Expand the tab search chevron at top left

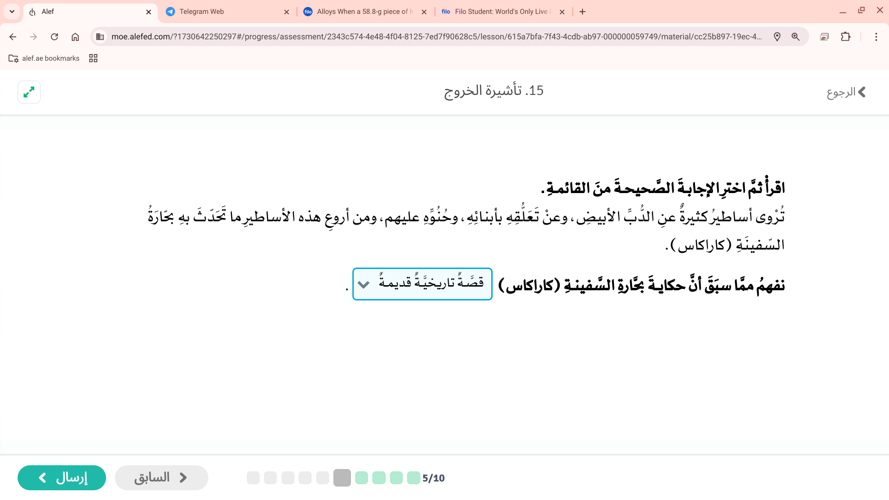[x=12, y=12]
